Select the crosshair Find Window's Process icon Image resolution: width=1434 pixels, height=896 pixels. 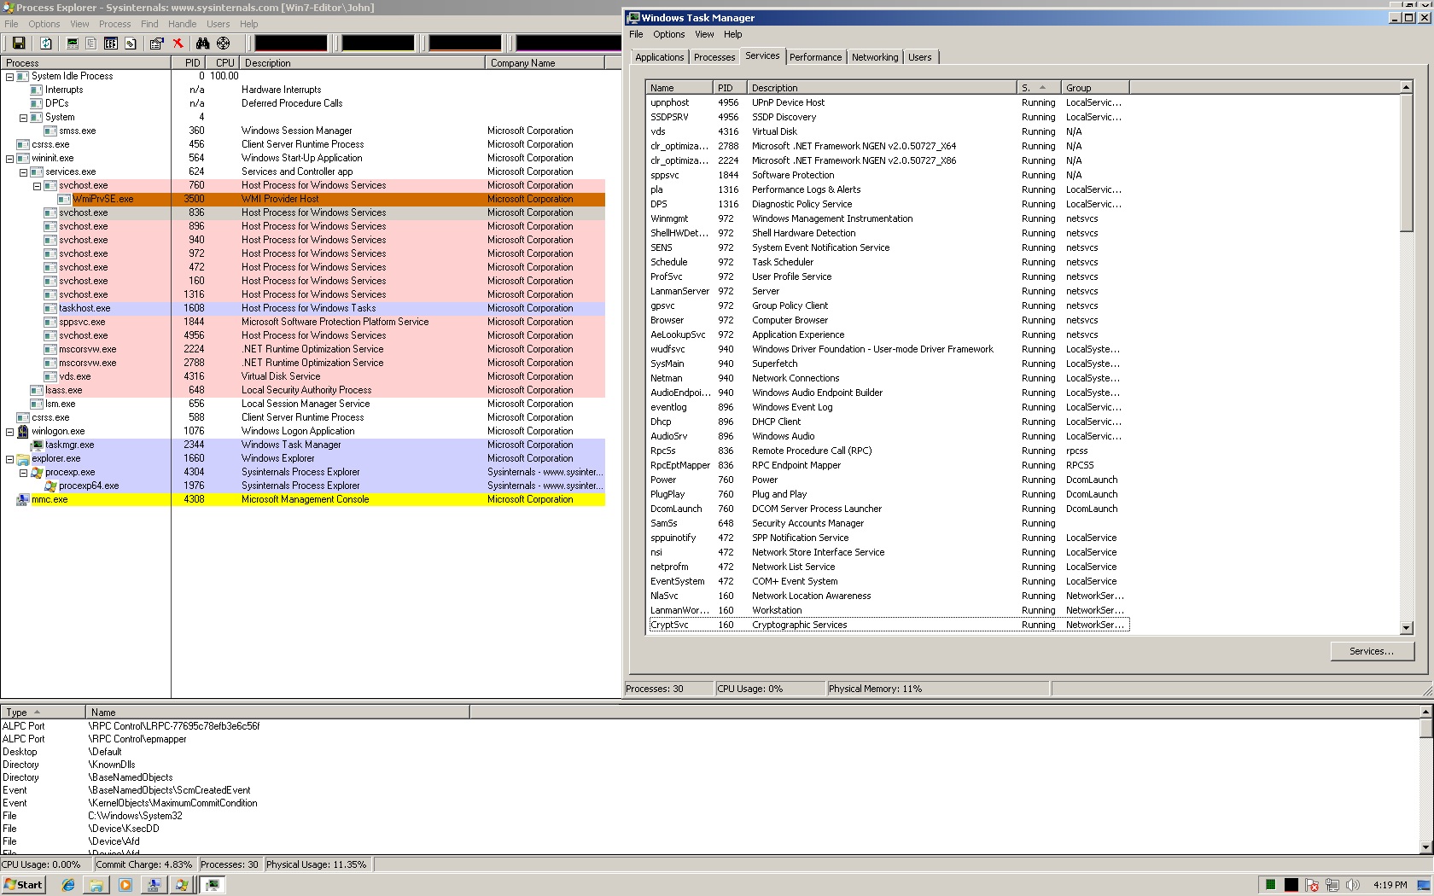click(x=224, y=44)
